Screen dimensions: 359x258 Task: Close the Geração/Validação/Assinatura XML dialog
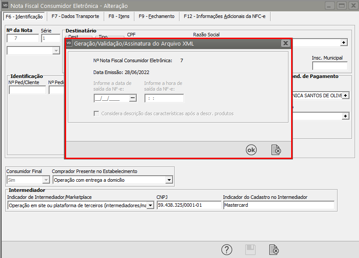(285, 43)
